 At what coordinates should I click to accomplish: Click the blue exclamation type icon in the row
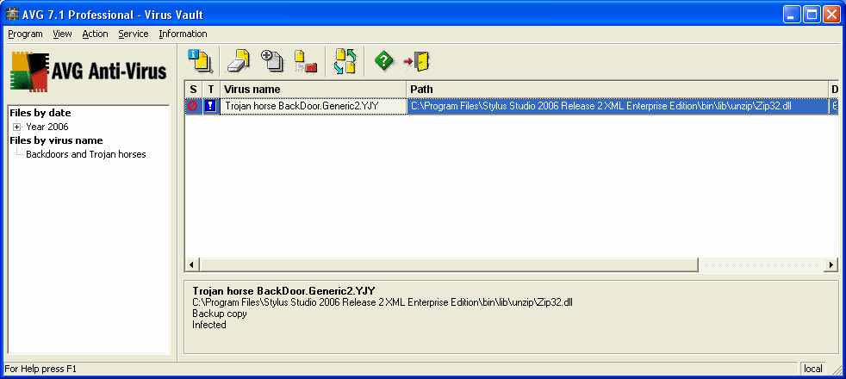pos(210,106)
